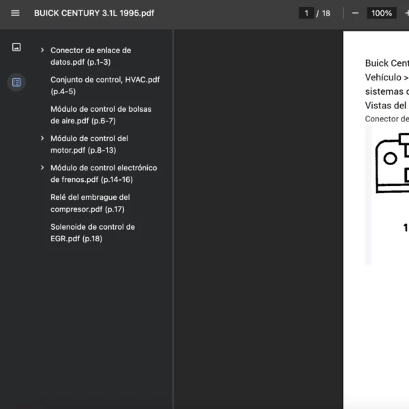Select the 100% zoom level field
Viewport: 409px width, 409px height.
pos(382,13)
